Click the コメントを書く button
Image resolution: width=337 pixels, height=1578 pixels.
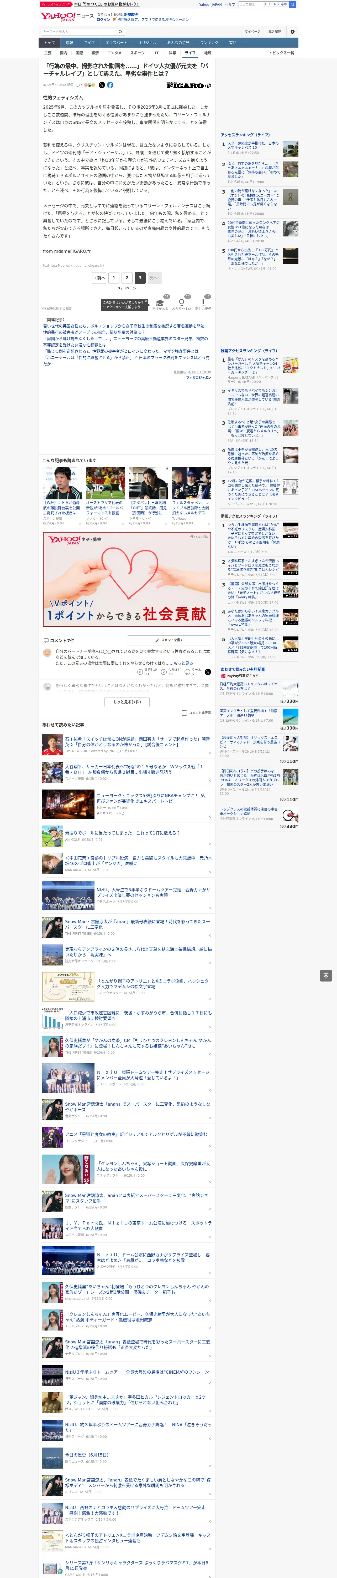169,640
